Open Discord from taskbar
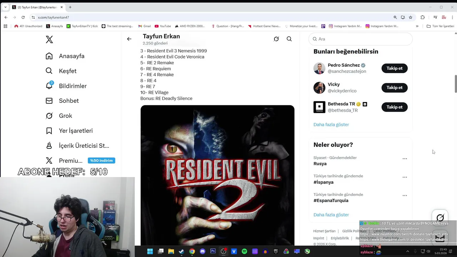The width and height of the screenshot is (457, 257). coord(202,251)
